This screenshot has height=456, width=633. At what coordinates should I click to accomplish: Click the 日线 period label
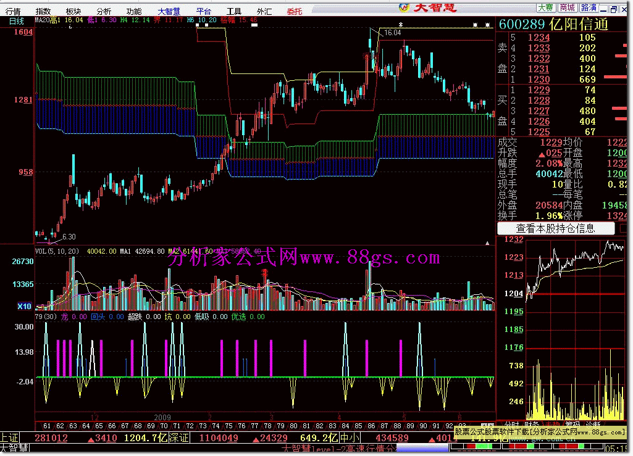pos(16,21)
